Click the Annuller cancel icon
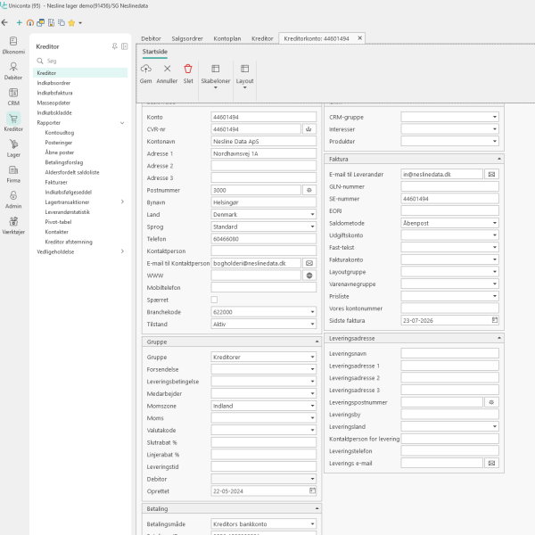 click(x=168, y=69)
